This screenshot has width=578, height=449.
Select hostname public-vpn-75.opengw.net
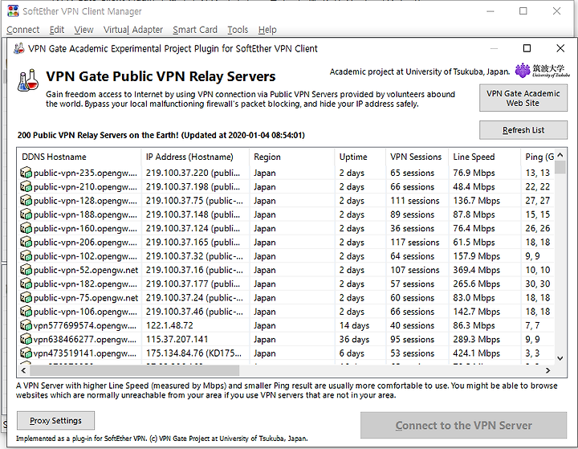[86, 298]
